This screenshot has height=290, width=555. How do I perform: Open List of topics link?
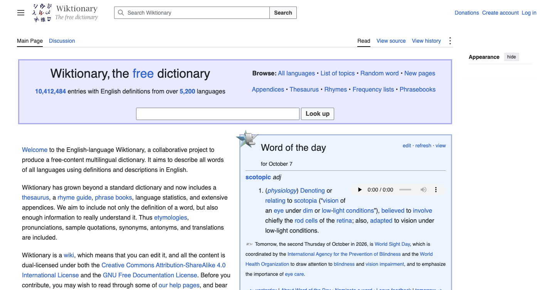point(338,73)
